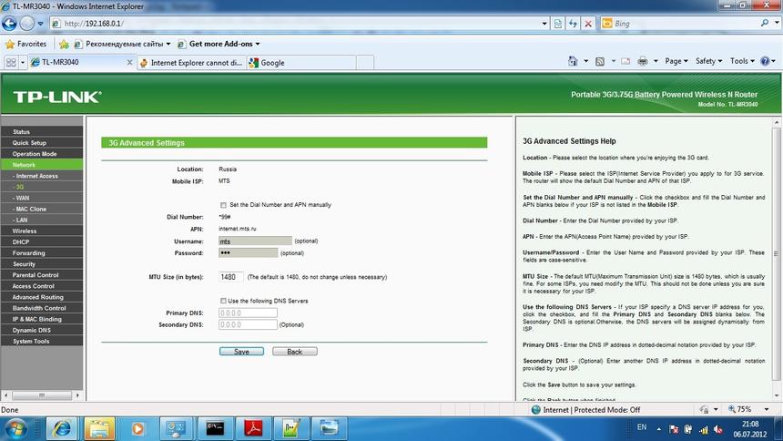Click the red Stop loading icon
The width and height of the screenshot is (783, 441).
590,24
